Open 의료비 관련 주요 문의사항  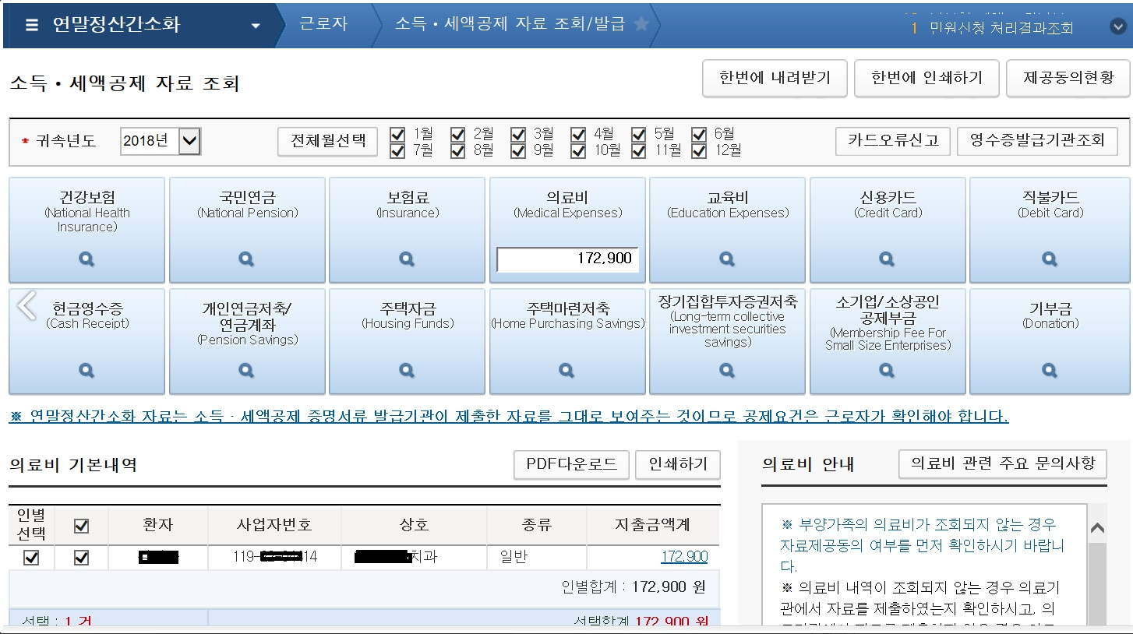(1002, 463)
